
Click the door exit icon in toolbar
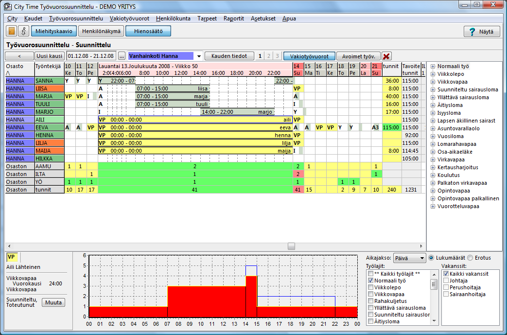point(12,31)
